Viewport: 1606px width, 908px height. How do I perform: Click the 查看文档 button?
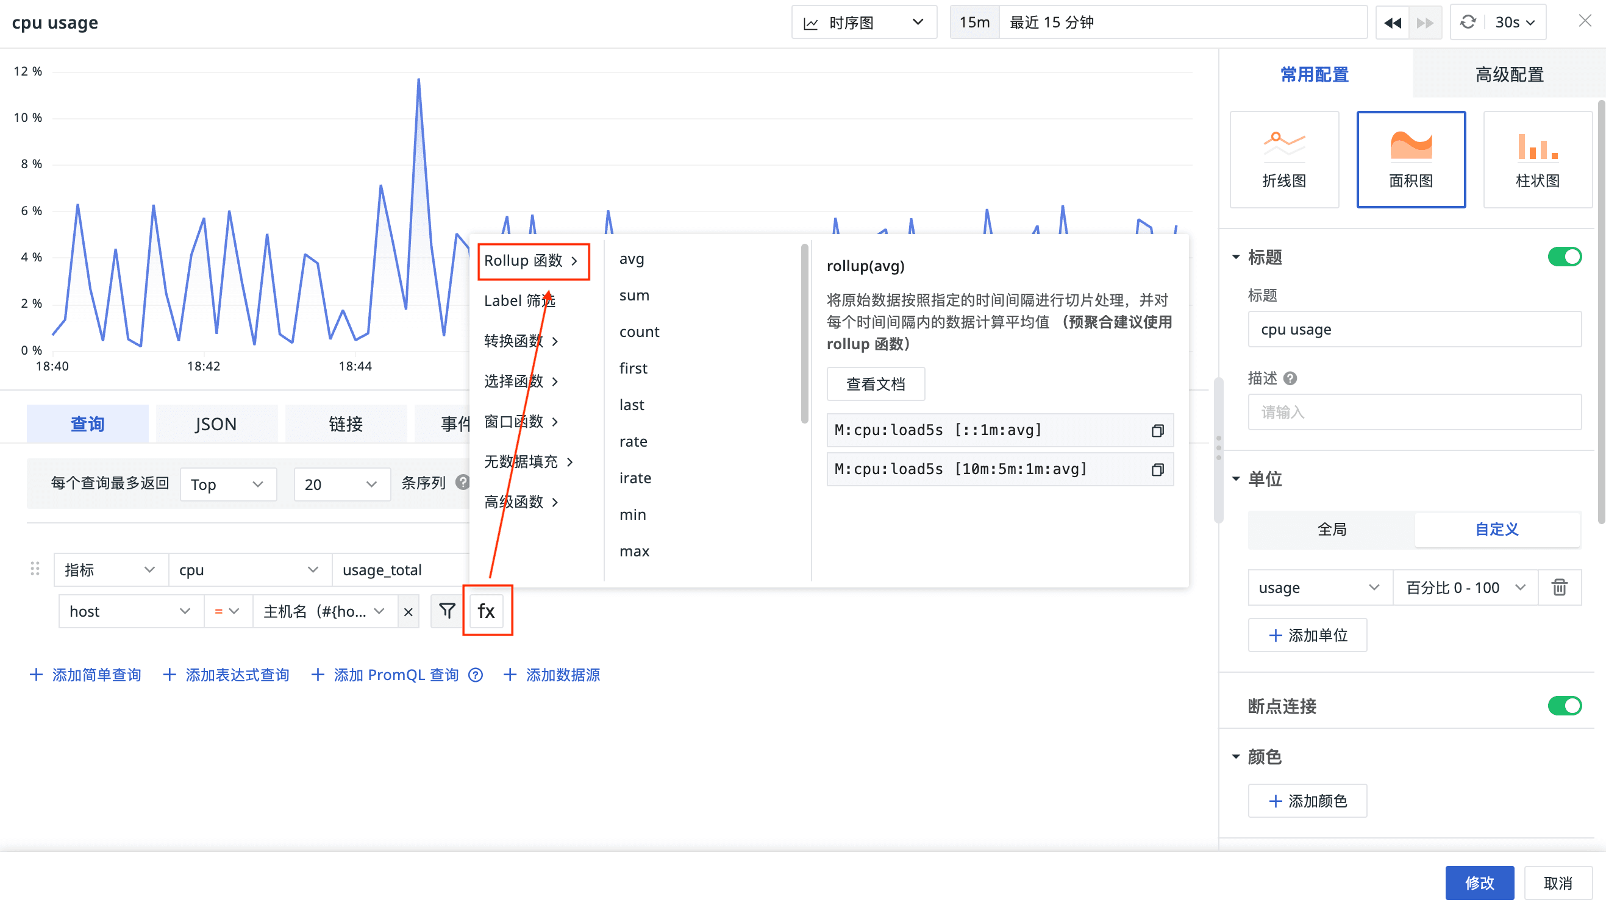875,384
